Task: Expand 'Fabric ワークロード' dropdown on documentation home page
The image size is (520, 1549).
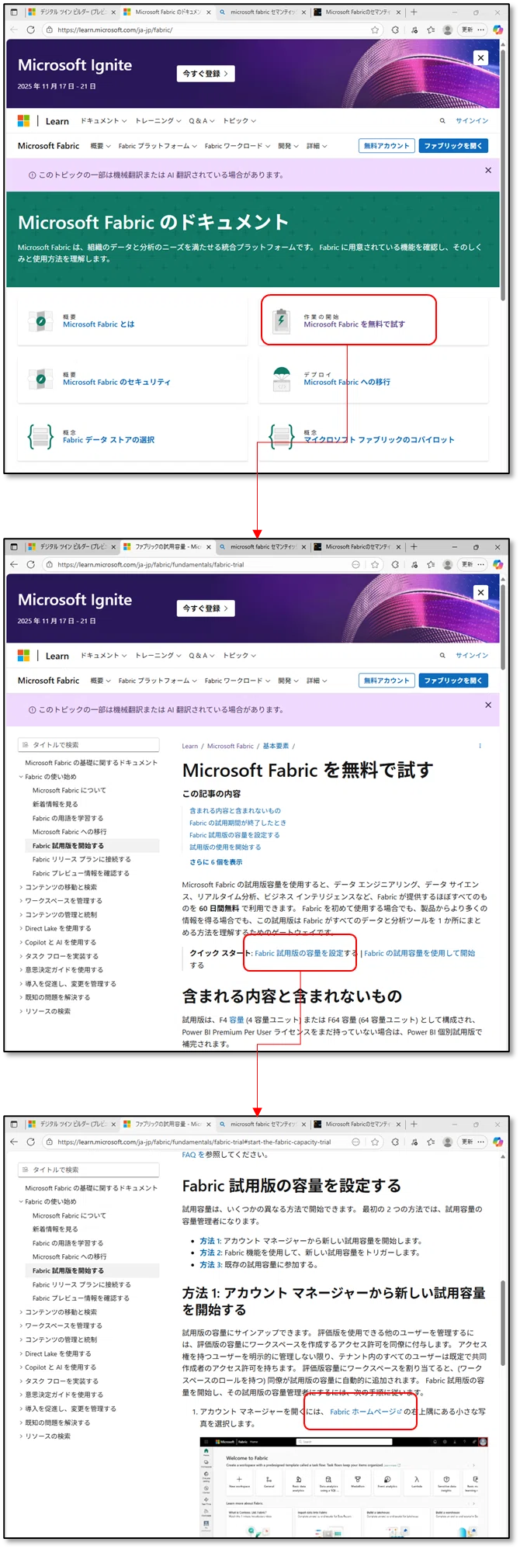Action: (237, 146)
